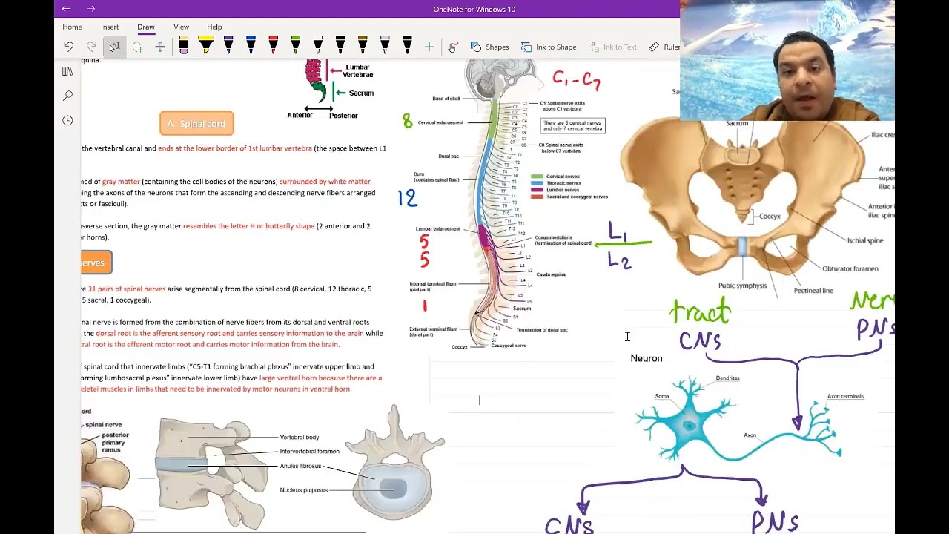
Task: Pick the brown pen
Action: click(363, 46)
